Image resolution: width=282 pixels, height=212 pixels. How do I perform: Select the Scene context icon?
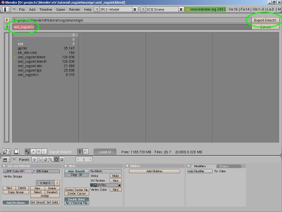[x=62, y=160]
